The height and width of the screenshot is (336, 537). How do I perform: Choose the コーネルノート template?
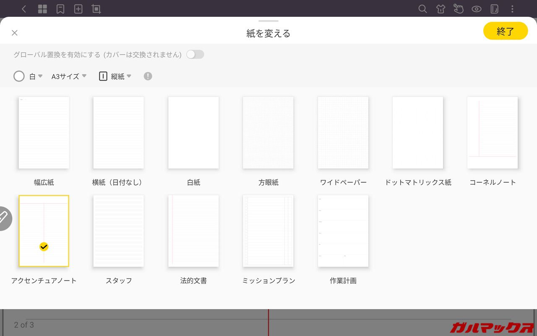coord(493,133)
